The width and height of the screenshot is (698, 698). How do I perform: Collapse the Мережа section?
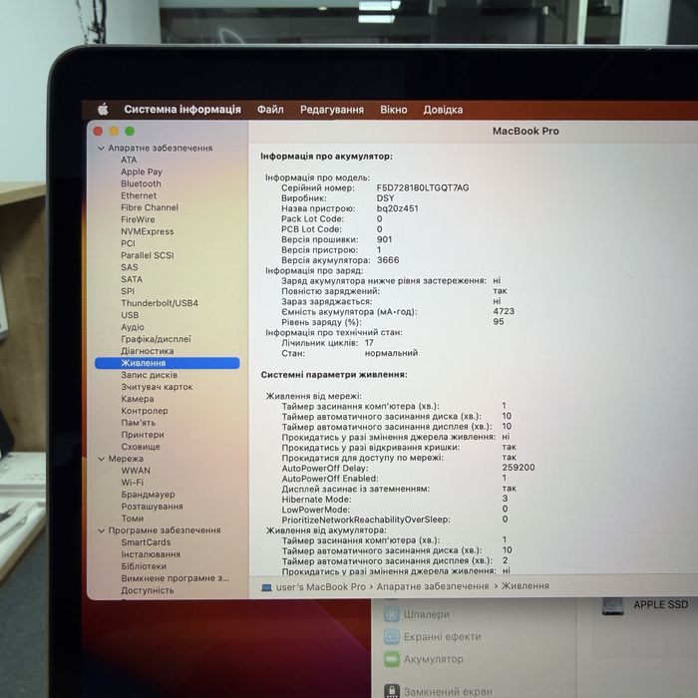point(101,459)
